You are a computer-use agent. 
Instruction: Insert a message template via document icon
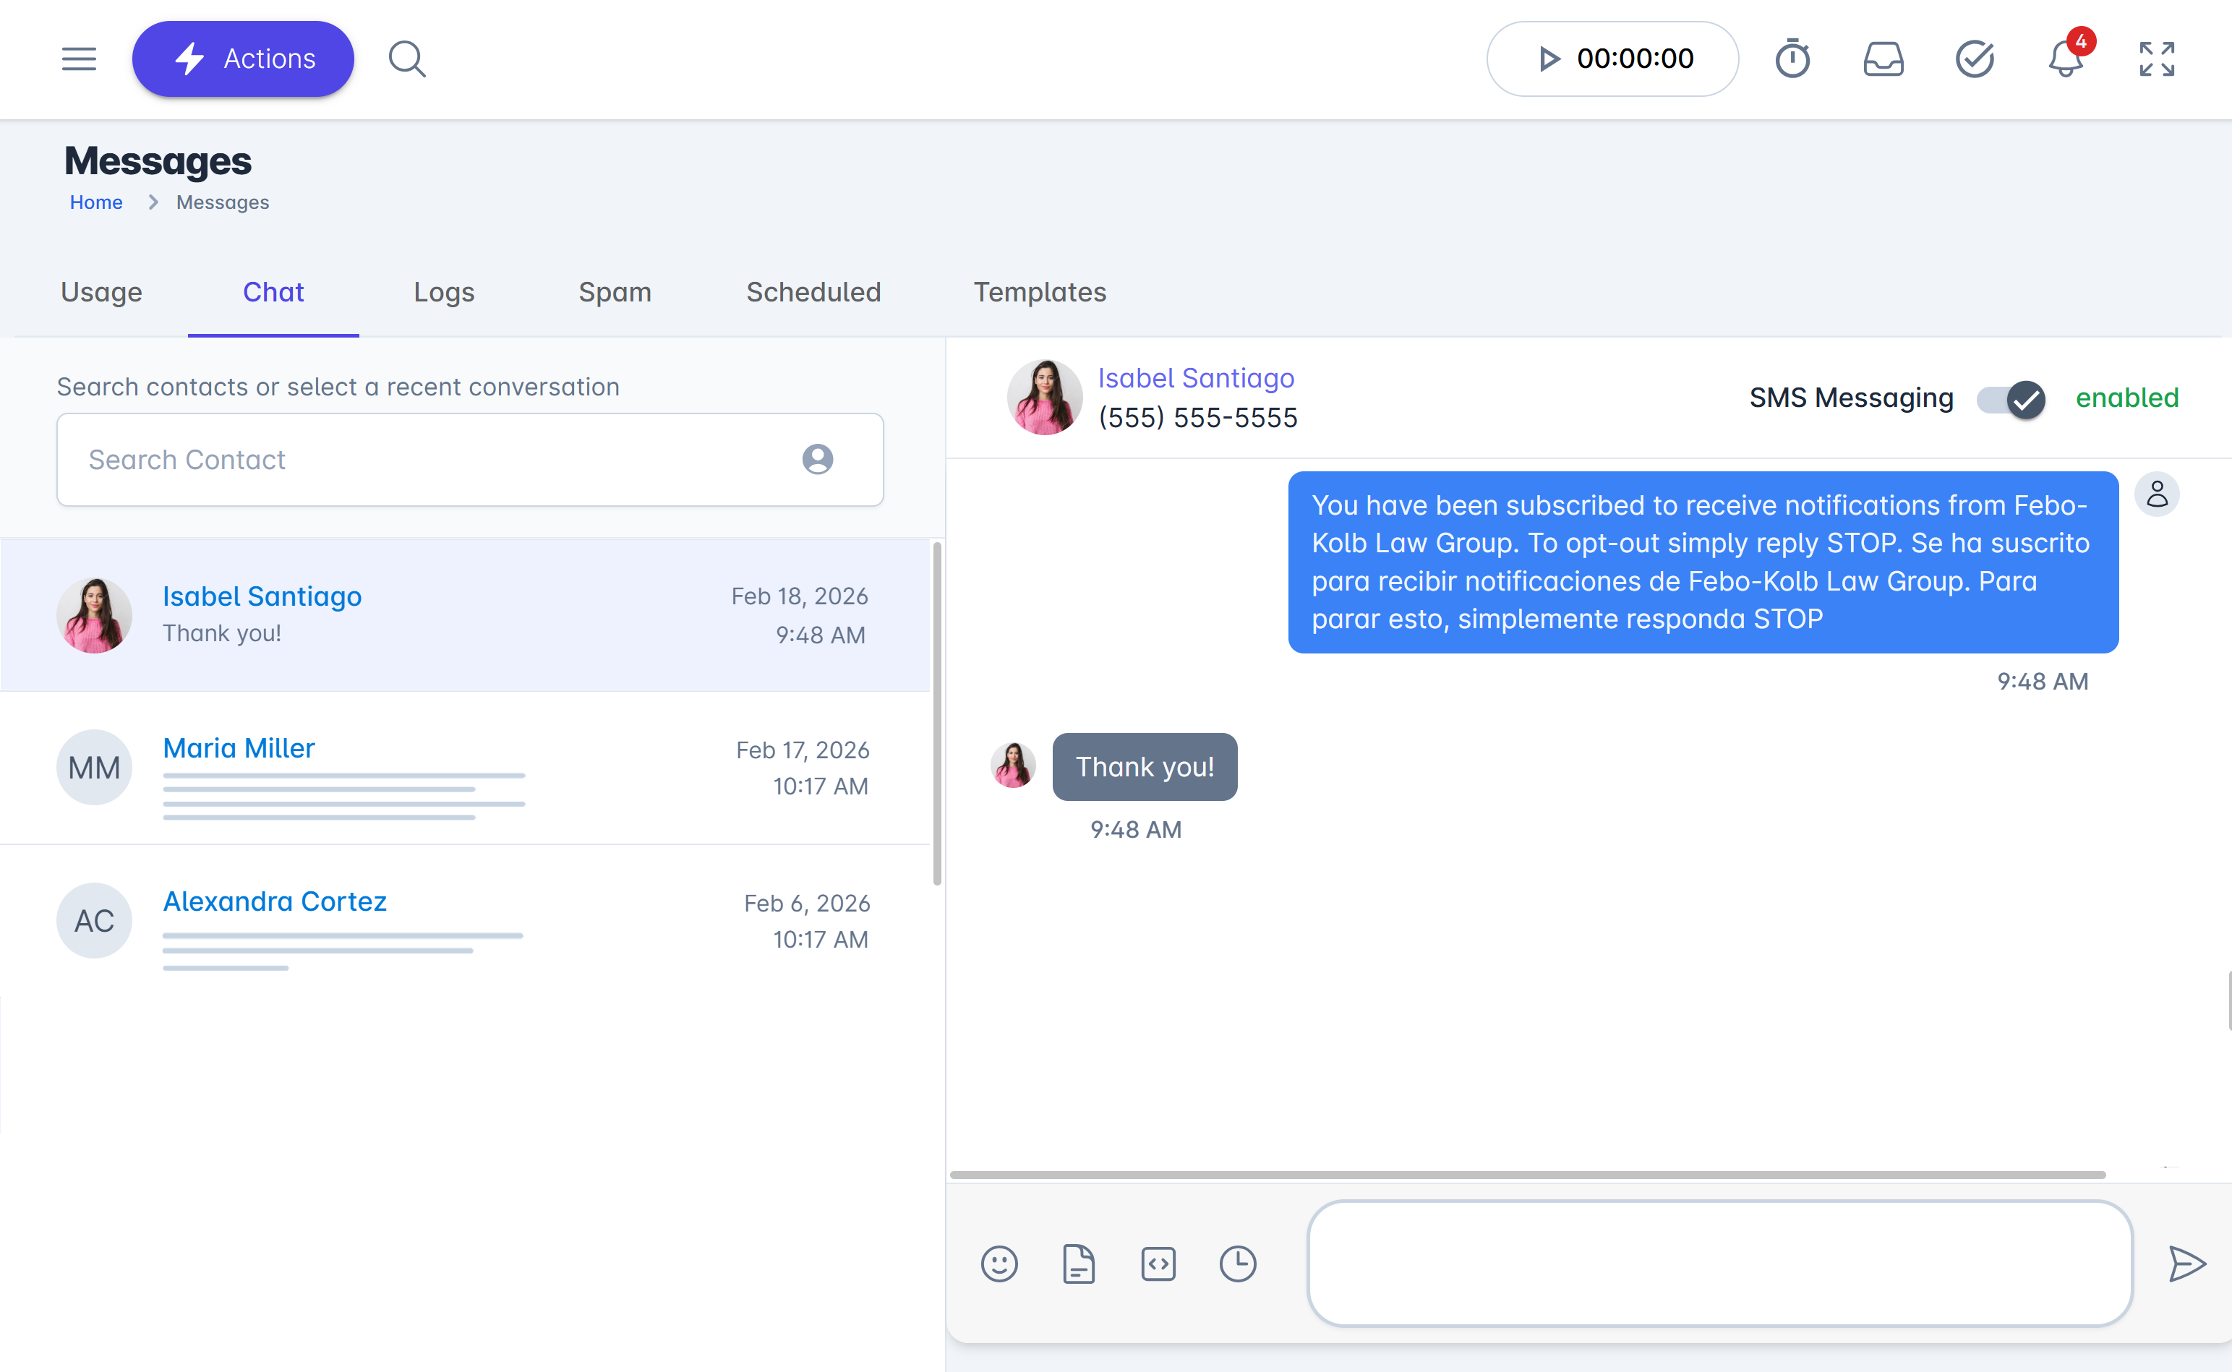click(1079, 1263)
